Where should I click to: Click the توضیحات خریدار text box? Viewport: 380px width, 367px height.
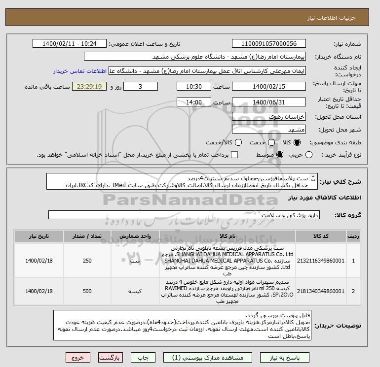pos(182,325)
